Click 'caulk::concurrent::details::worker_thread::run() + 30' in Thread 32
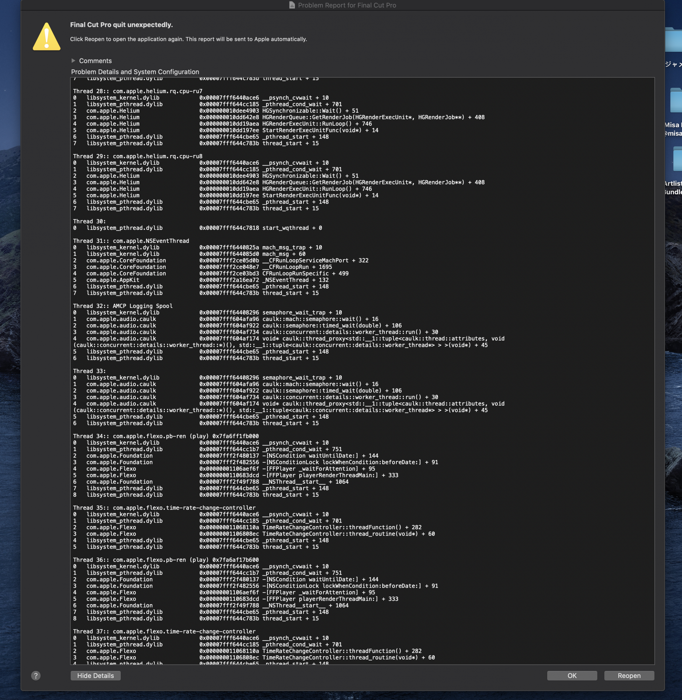This screenshot has height=700, width=682. (350, 332)
